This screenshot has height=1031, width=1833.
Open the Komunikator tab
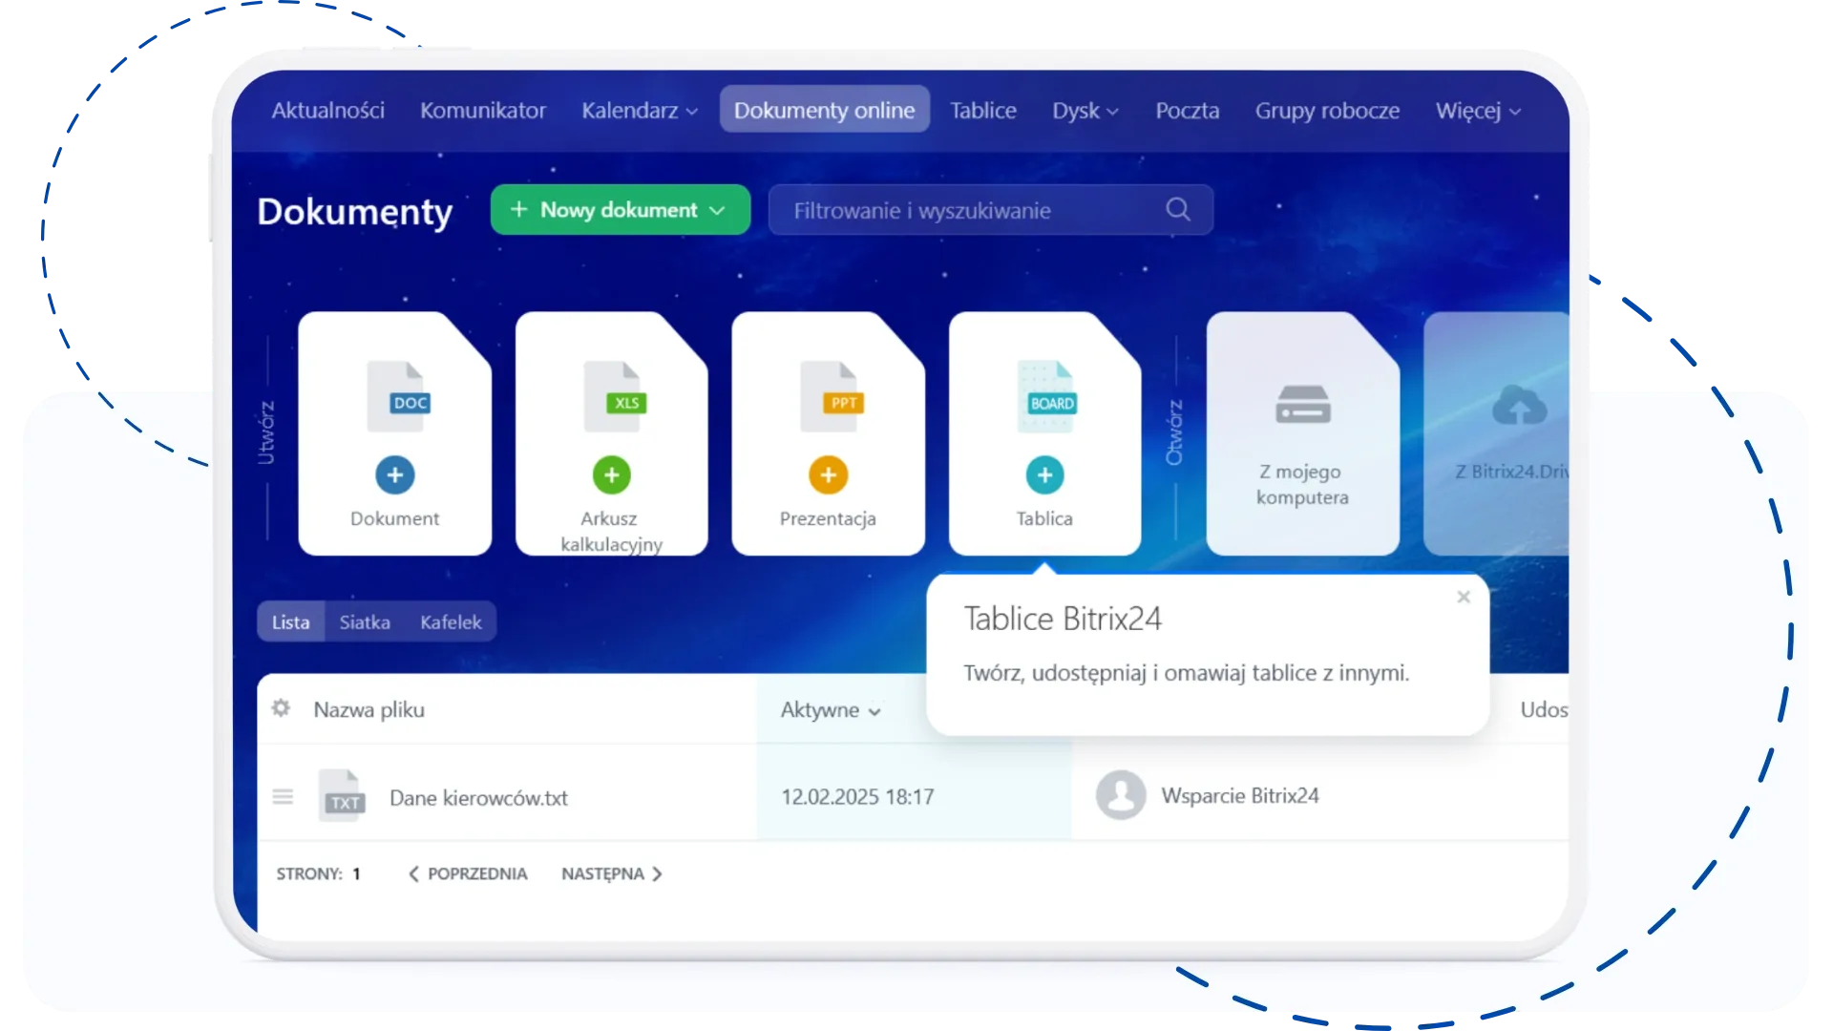[483, 111]
